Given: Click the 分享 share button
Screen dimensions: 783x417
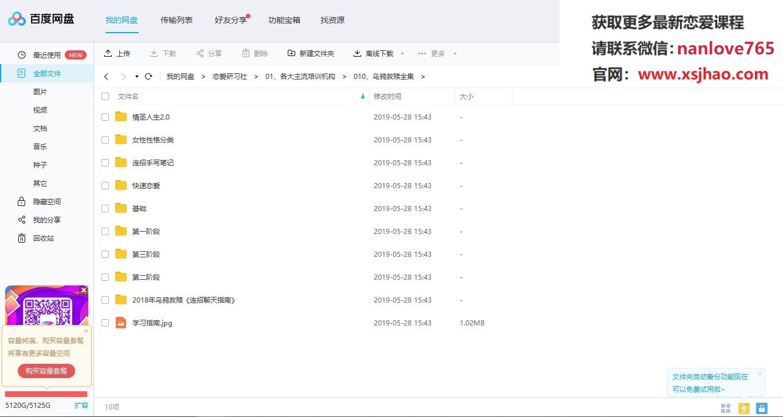Looking at the screenshot, I should (209, 53).
